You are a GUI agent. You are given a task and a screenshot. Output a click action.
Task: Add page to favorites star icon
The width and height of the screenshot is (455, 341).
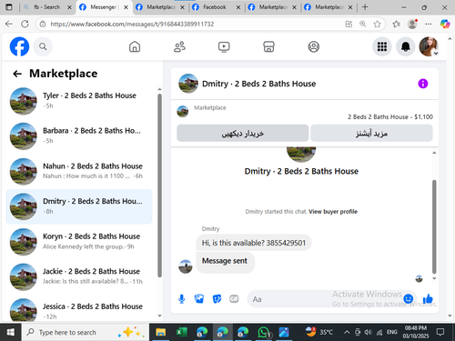tap(377, 24)
